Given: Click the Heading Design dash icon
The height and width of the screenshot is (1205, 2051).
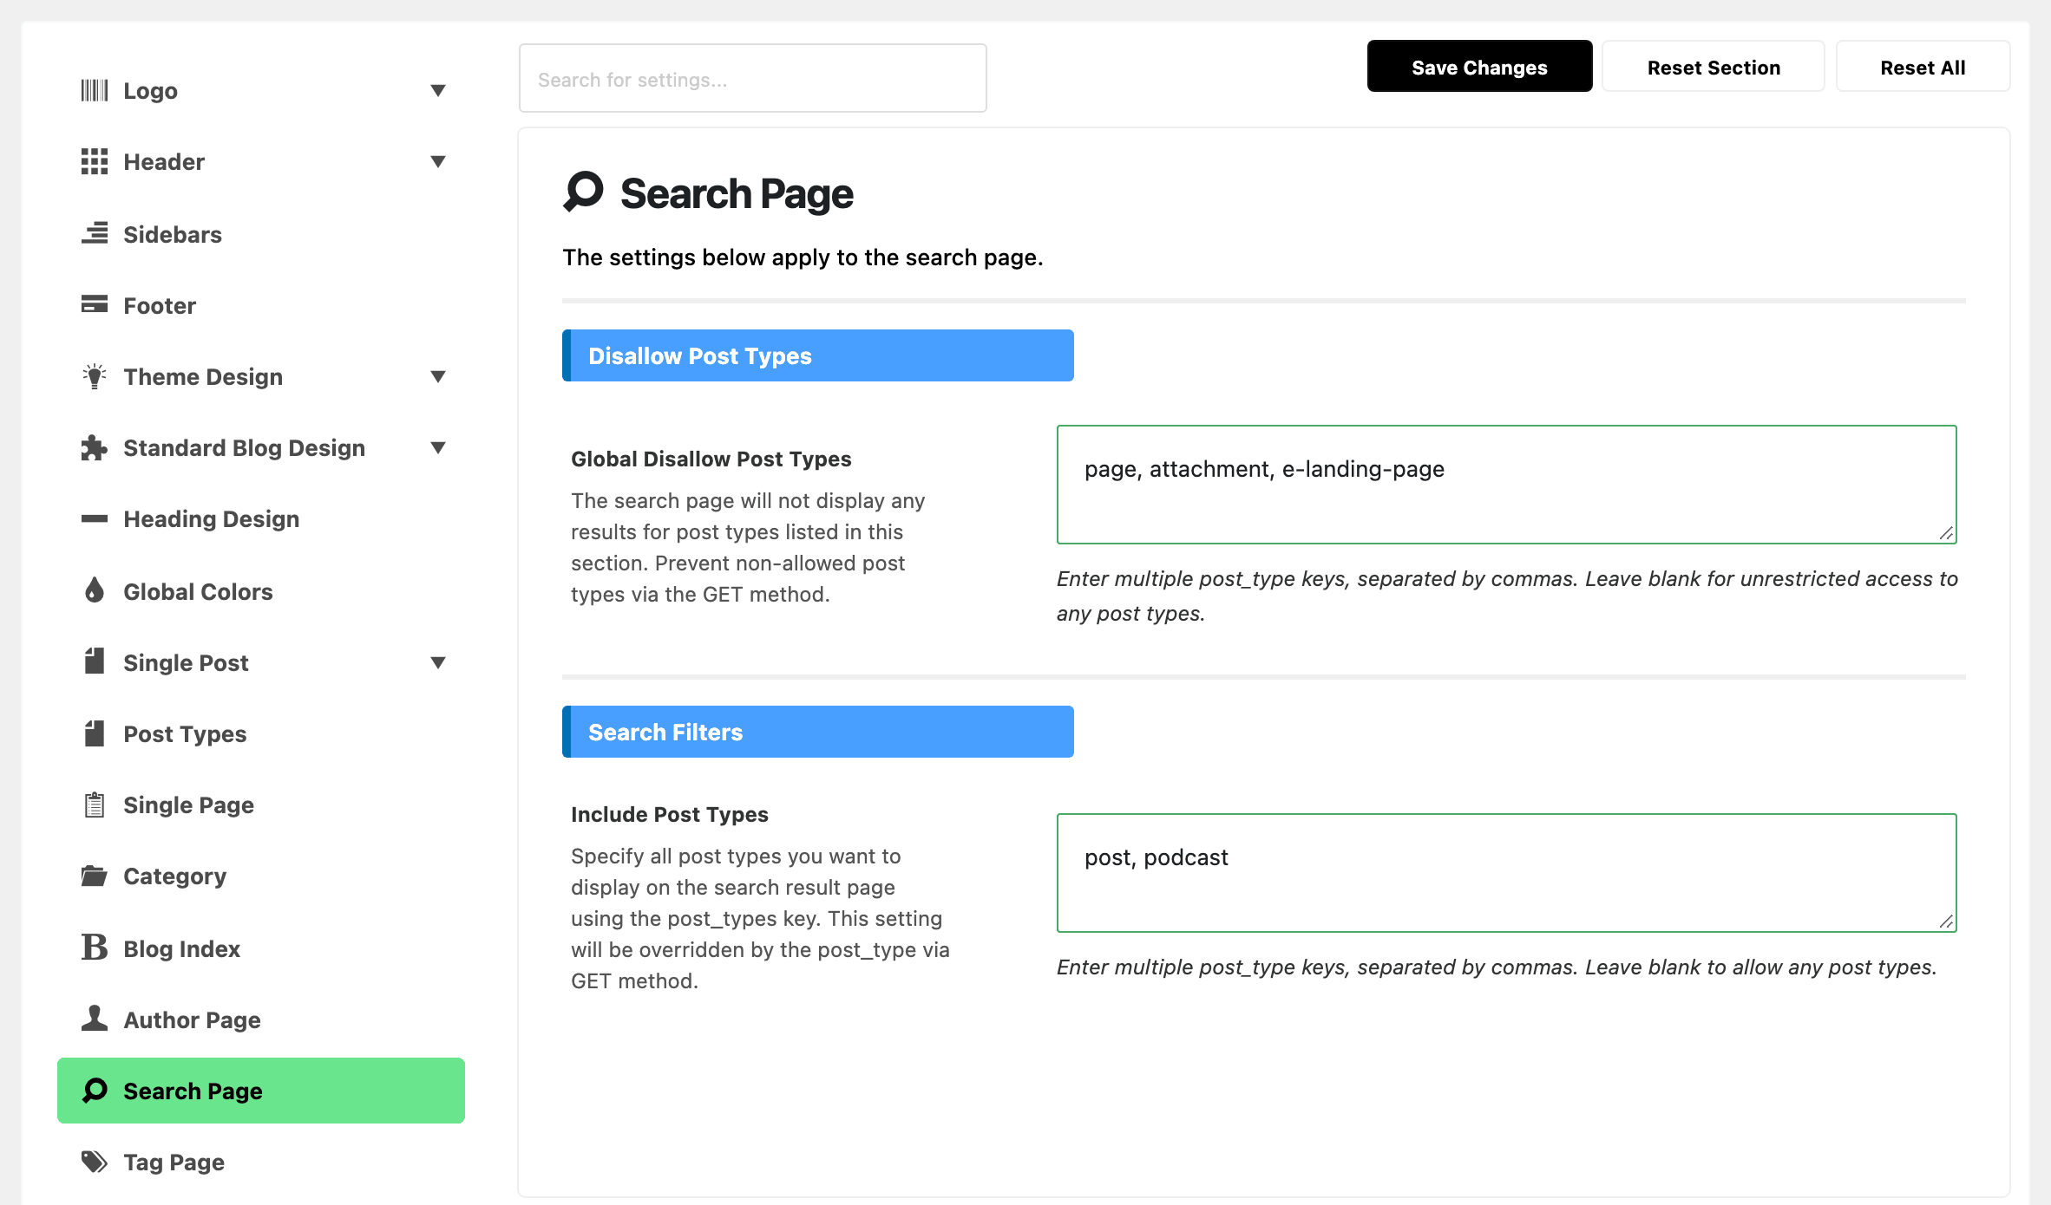Looking at the screenshot, I should [x=95, y=518].
